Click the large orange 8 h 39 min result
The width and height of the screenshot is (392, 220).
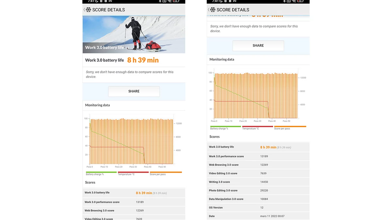[143, 60]
